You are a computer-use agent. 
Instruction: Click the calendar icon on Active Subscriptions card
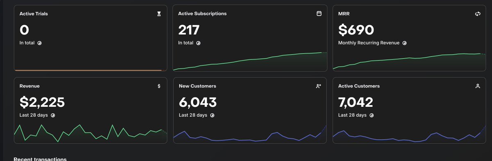point(319,13)
